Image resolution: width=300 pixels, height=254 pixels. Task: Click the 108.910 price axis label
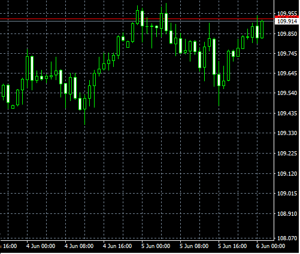(287, 214)
